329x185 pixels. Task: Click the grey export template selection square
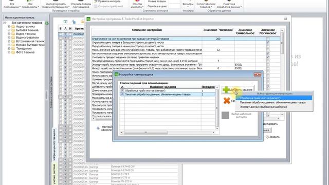(225, 115)
